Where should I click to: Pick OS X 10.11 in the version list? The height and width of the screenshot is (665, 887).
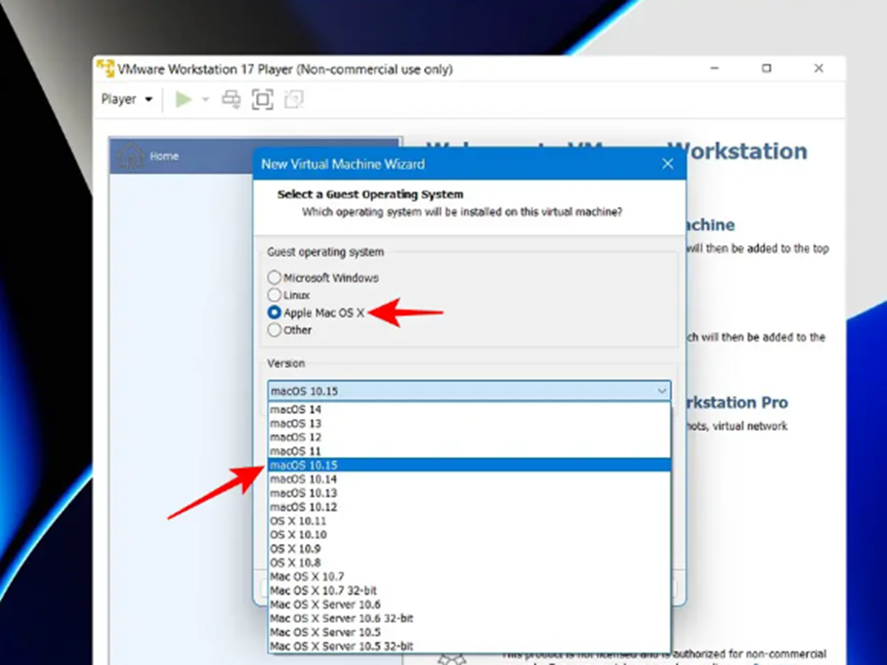469,520
